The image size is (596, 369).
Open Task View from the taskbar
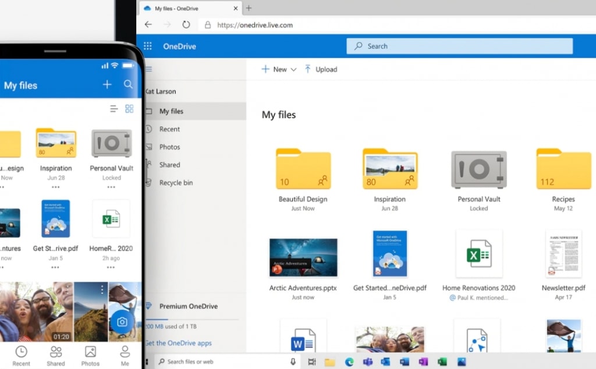(x=312, y=362)
